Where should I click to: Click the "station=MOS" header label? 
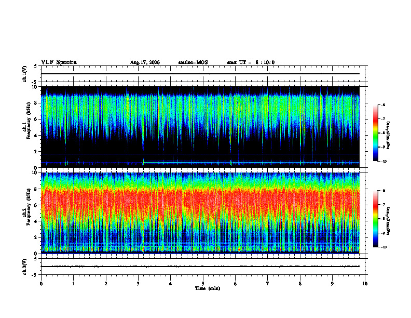tap(193, 62)
